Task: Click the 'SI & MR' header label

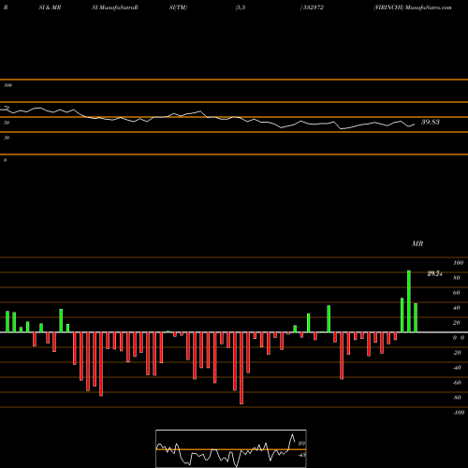Action: click(50, 7)
